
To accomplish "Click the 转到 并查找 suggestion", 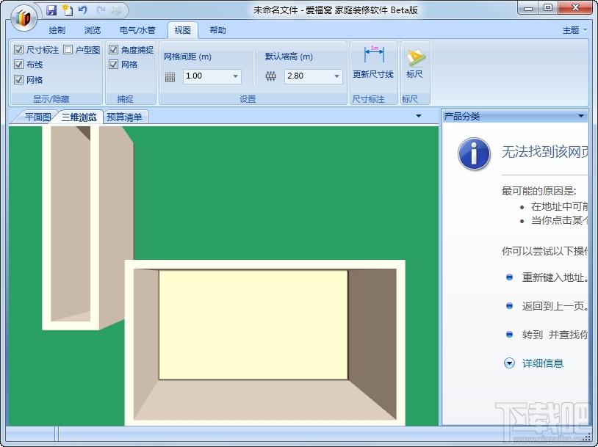I will click(x=555, y=335).
